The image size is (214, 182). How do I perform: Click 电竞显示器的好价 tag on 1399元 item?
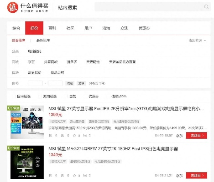126,121
